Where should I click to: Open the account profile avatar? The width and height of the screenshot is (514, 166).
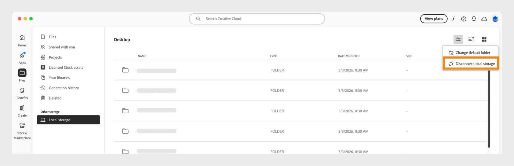click(495, 19)
